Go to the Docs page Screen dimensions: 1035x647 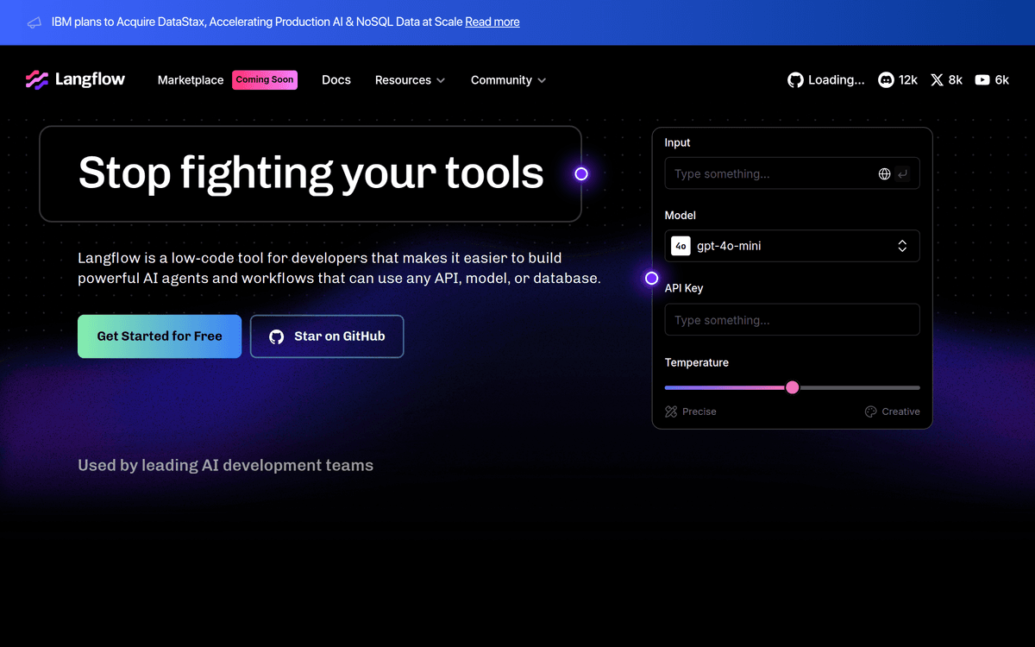[x=336, y=80]
